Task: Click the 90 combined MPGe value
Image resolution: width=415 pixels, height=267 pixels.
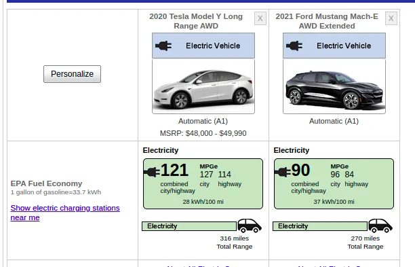Action: click(300, 170)
